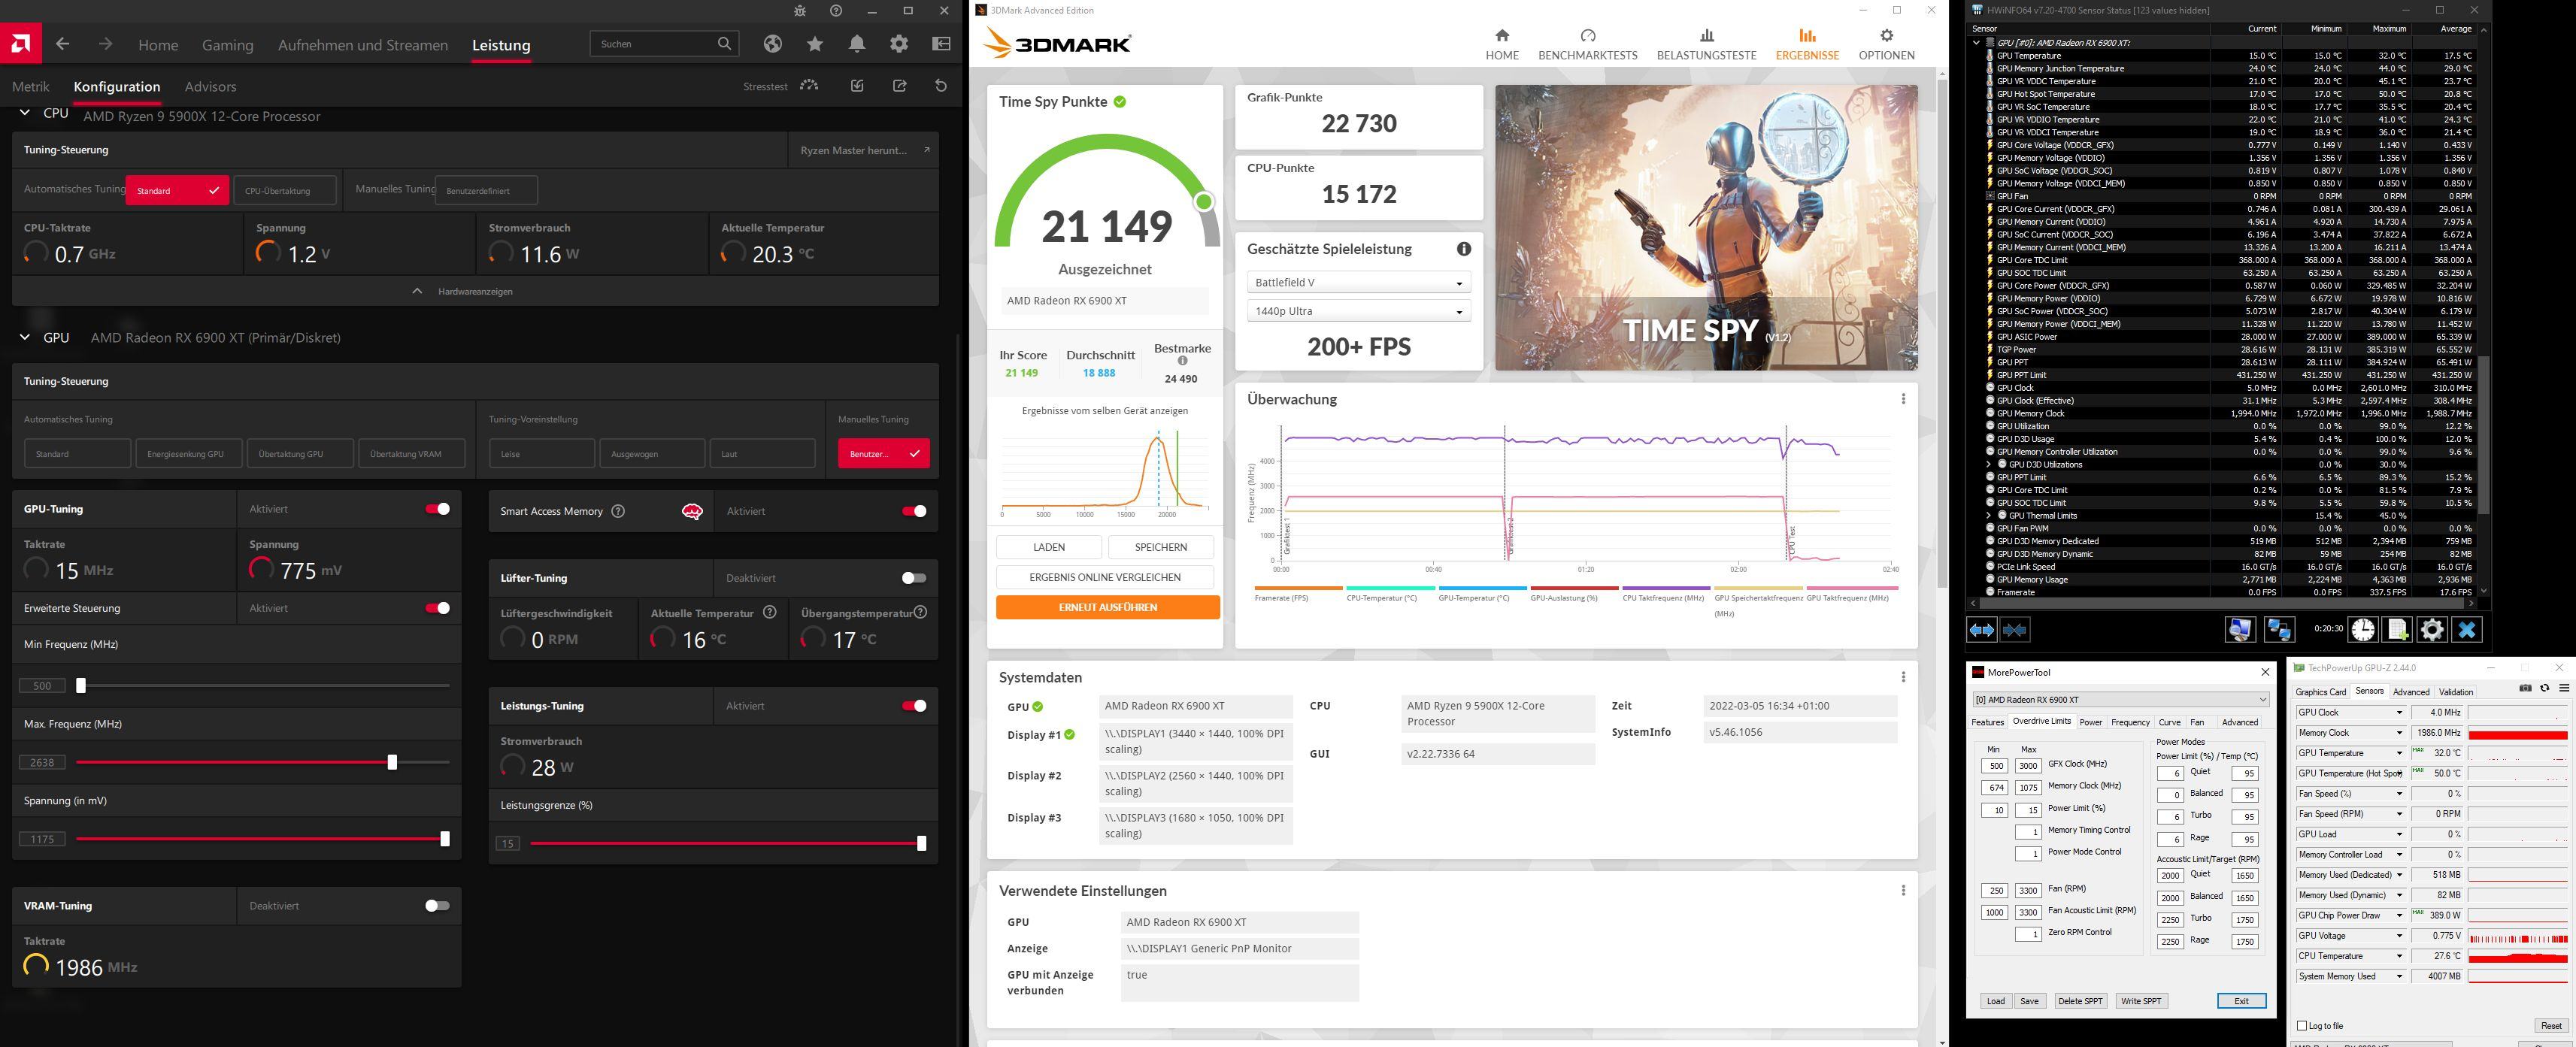
Task: Click HWiNFO collapse columns arrows icon
Action: [2014, 630]
